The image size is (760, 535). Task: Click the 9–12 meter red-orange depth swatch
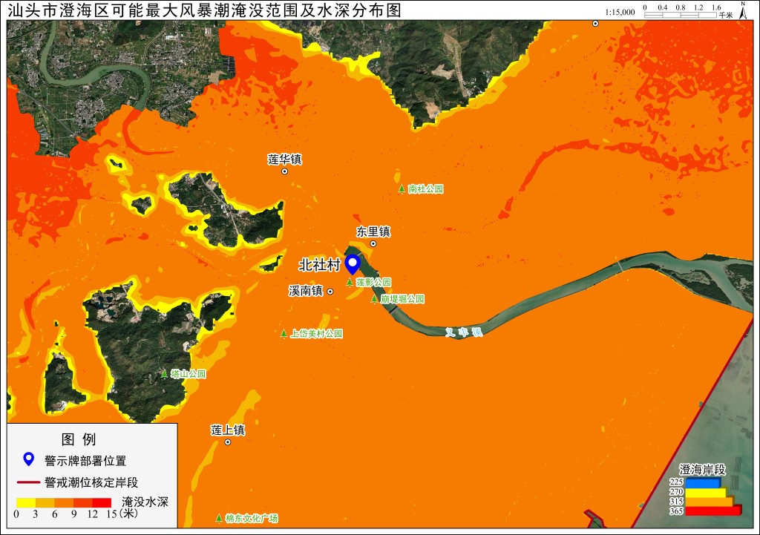[82, 503]
